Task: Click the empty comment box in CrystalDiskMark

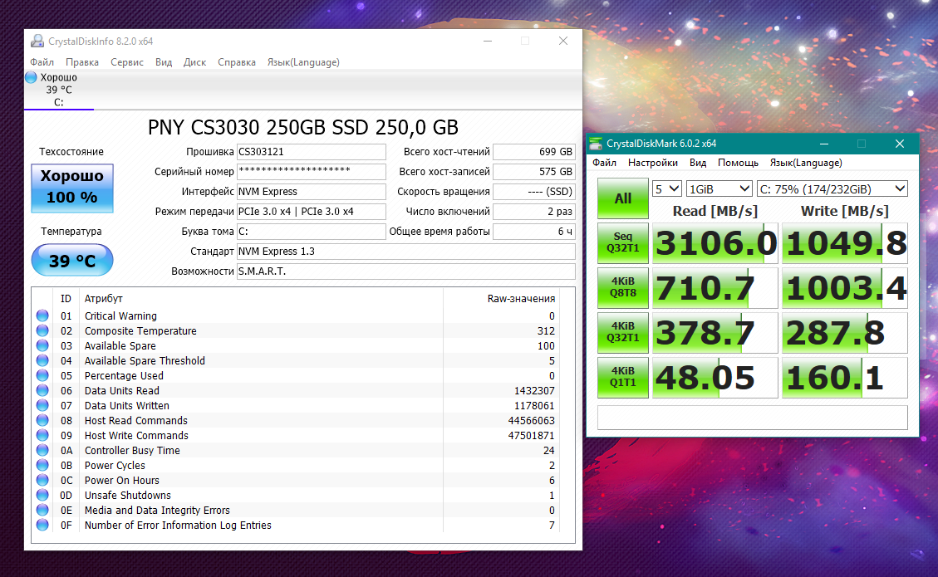Action: click(753, 418)
